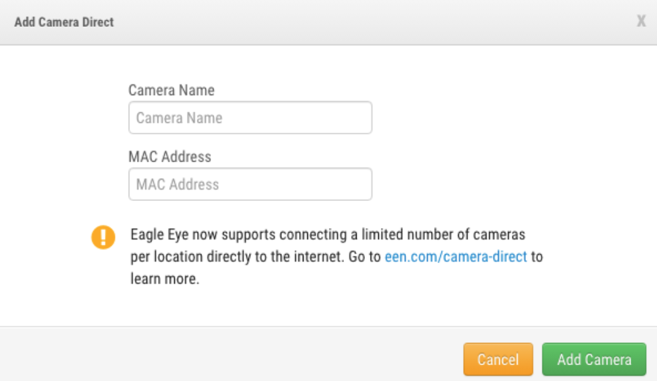Close the Add Camera Direct dialog
Viewport: 657px width, 381px height.
[641, 22]
